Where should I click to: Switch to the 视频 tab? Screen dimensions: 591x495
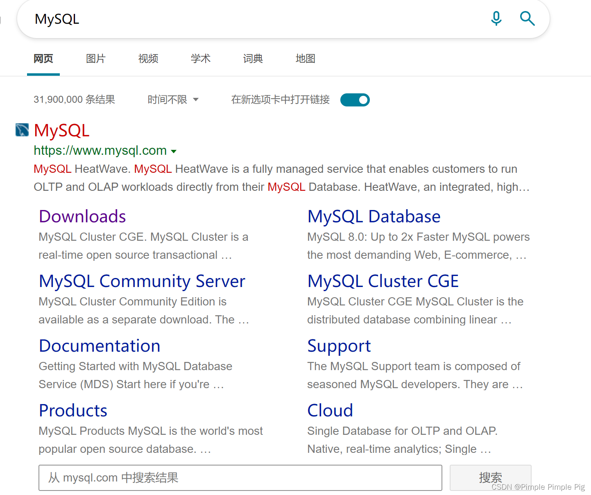148,59
